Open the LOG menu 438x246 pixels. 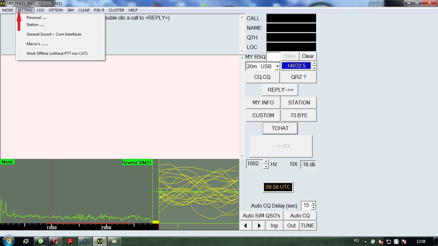click(x=40, y=10)
